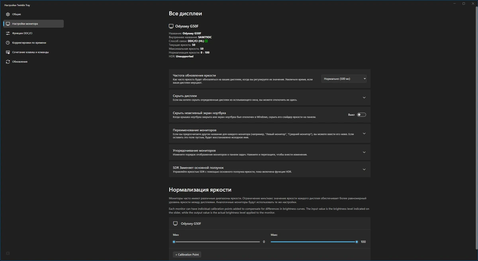Viewport: 478px width, 261px height.
Task: Click the HDR value Unsupported
Action: coord(185,56)
